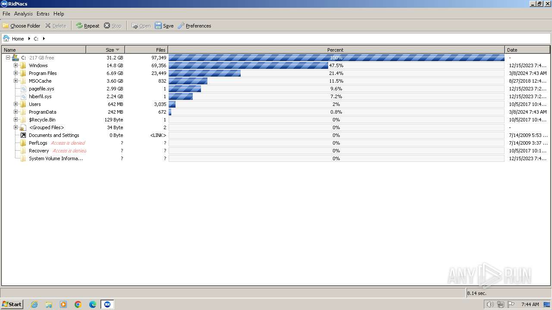Image resolution: width=552 pixels, height=310 pixels.
Task: Select the Program Files folder icon
Action: [23, 73]
